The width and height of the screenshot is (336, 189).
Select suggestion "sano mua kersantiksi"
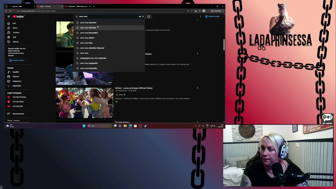pyautogui.click(x=109, y=33)
